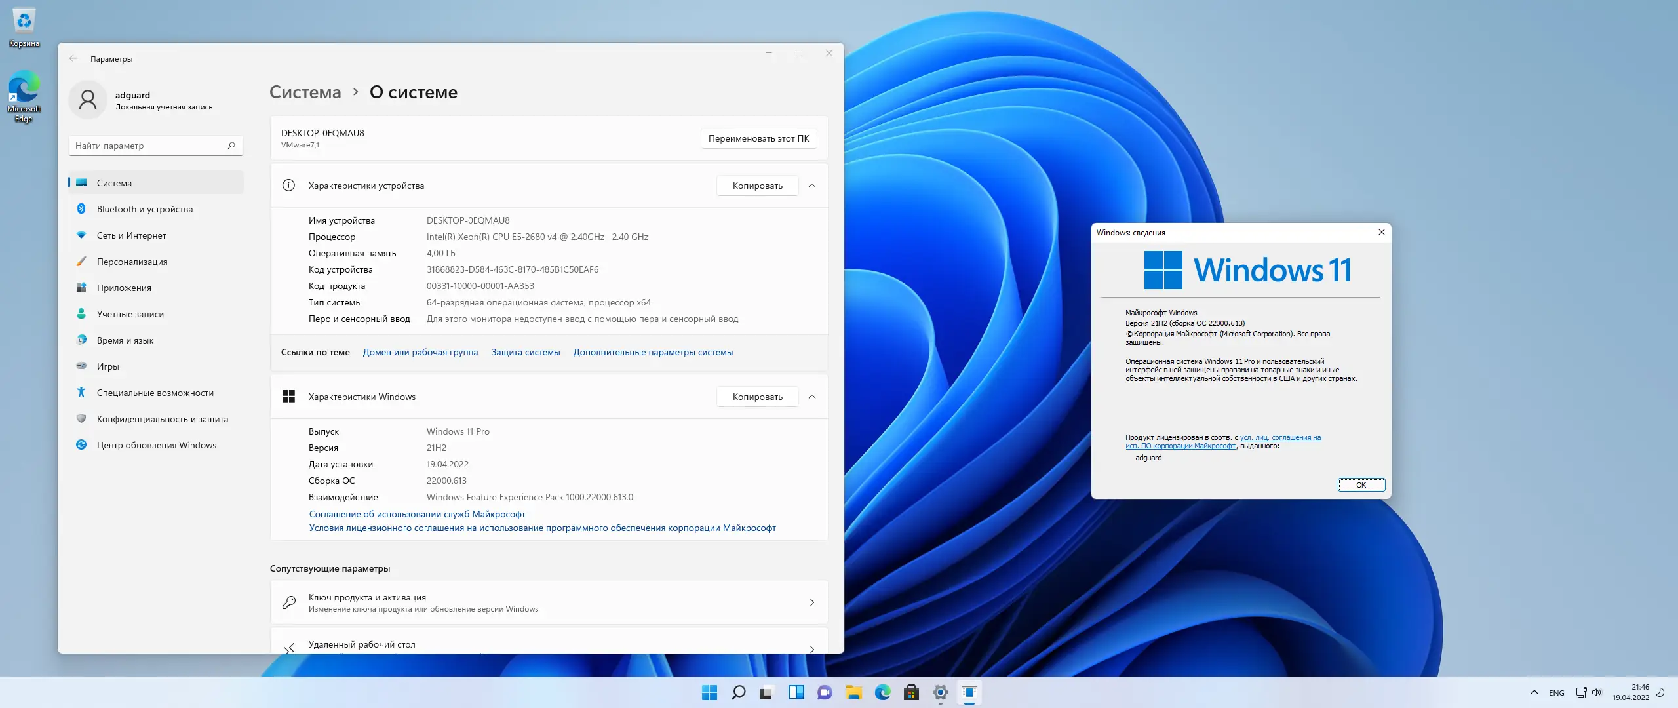
Task: Open Центр обновления Windows
Action: coord(157,444)
